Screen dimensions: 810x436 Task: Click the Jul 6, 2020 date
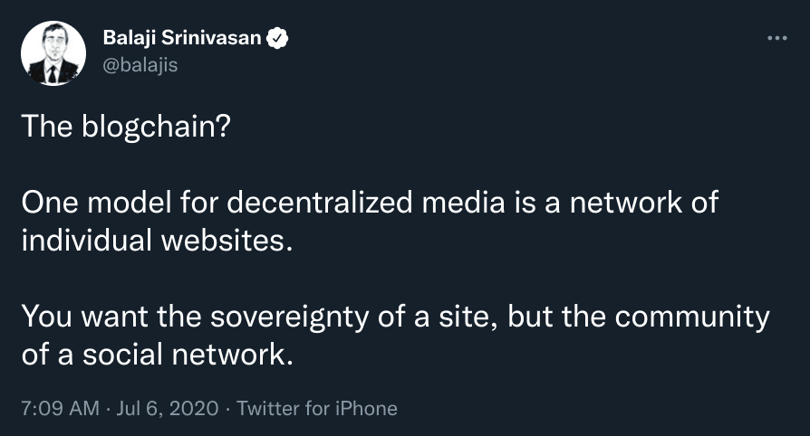click(x=168, y=408)
